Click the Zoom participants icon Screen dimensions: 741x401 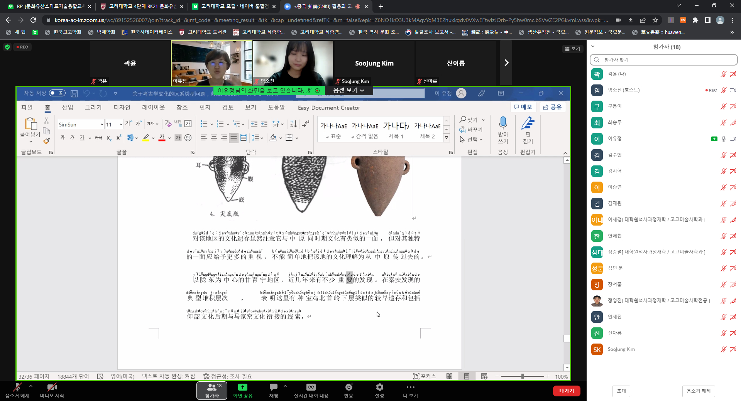[211, 387]
